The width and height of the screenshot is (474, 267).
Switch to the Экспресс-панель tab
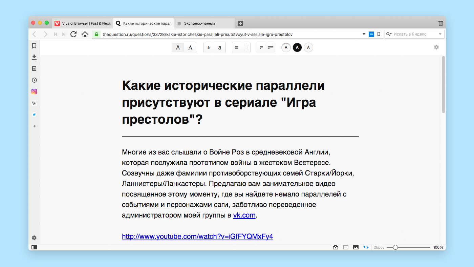(x=204, y=23)
